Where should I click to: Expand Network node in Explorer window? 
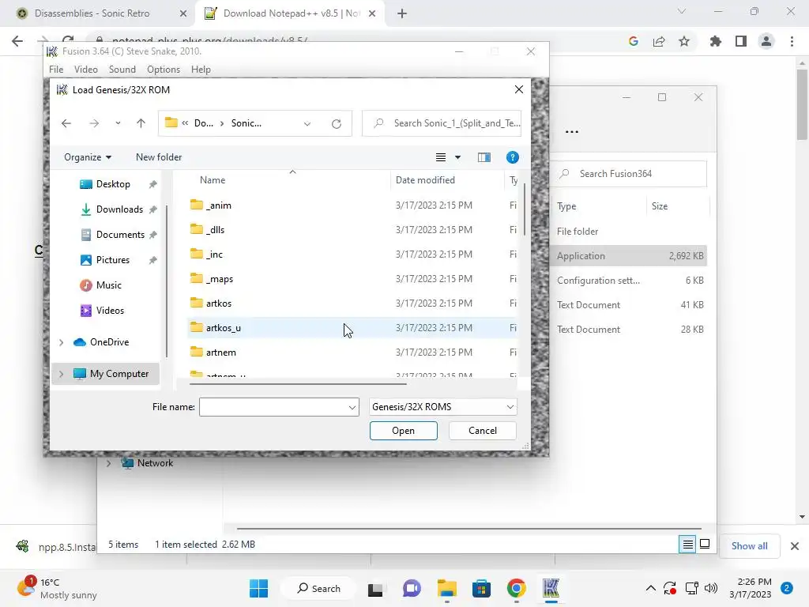(x=109, y=463)
